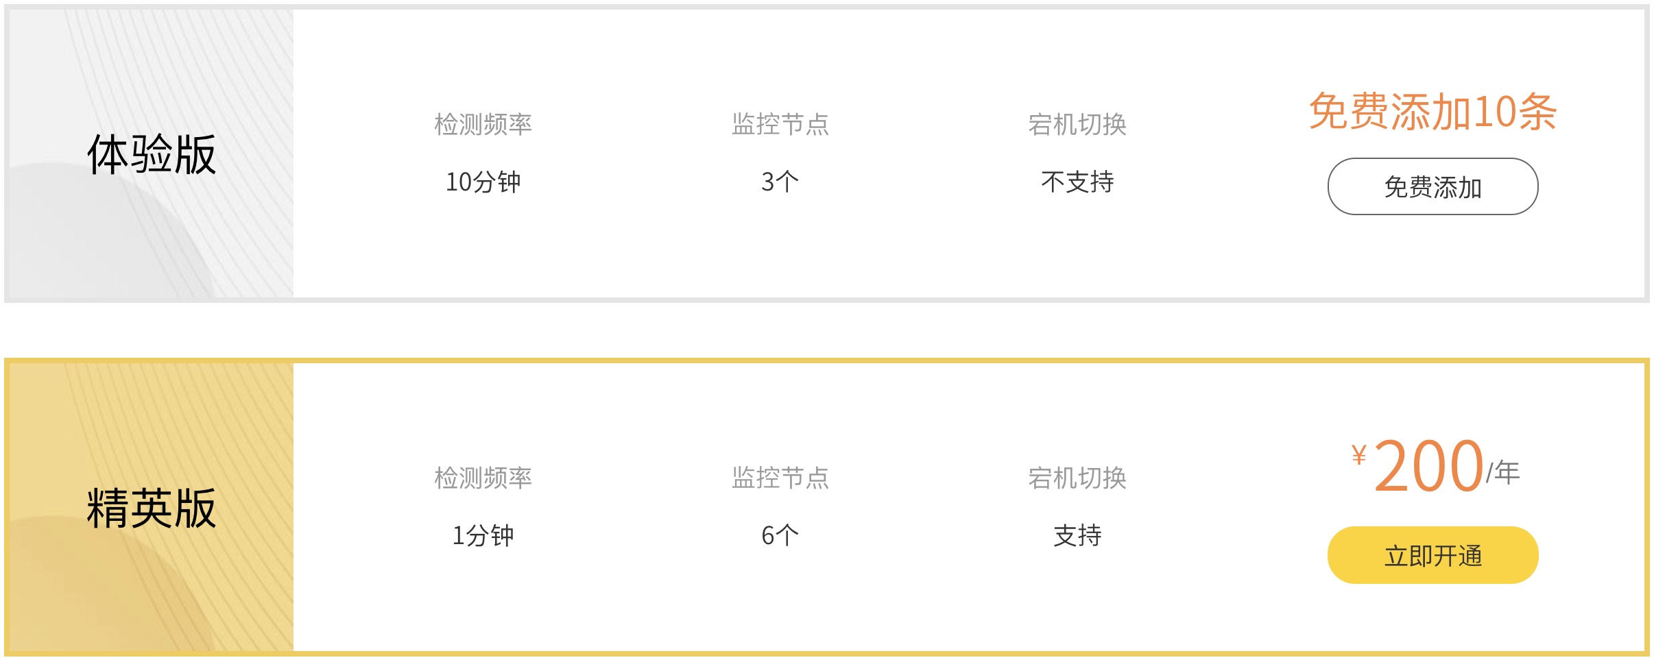The height and width of the screenshot is (662, 1654).
Task: Click the ¥ currency symbol
Action: click(1358, 456)
